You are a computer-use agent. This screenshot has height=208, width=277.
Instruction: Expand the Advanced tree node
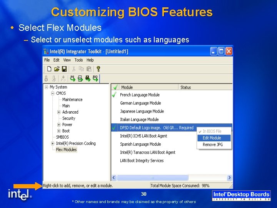click(59, 112)
